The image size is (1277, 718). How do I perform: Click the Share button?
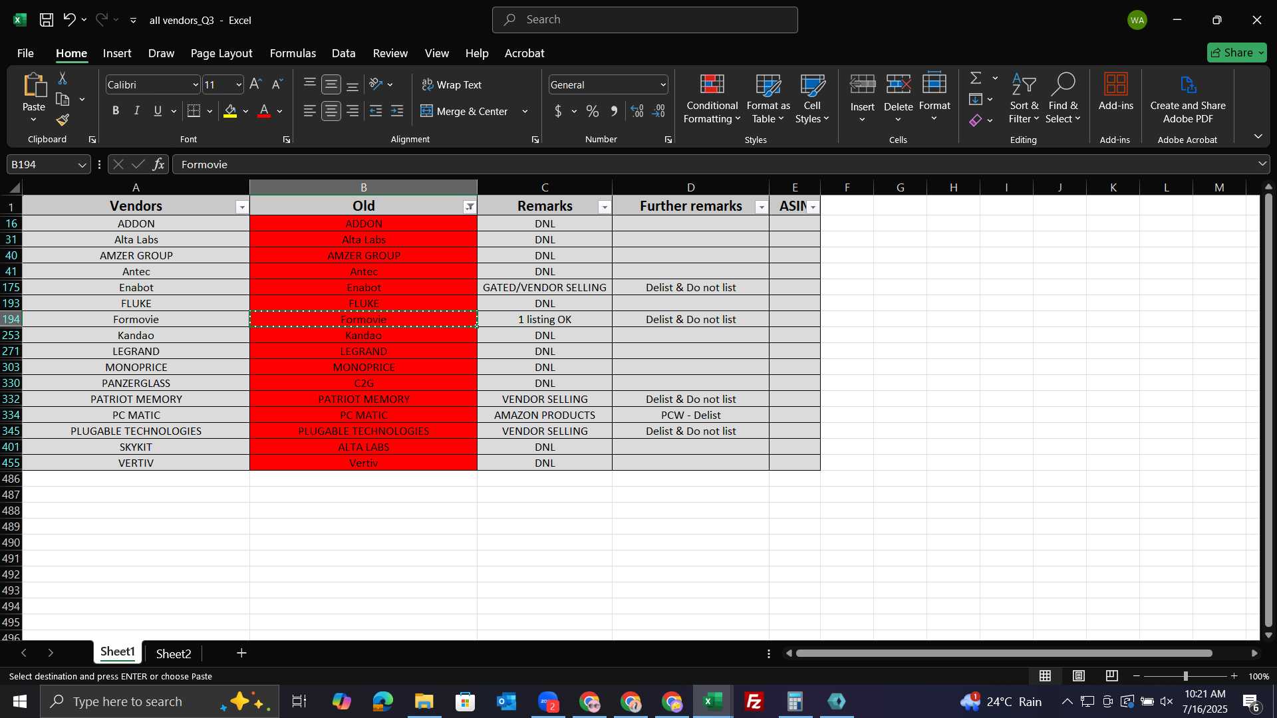click(x=1236, y=53)
